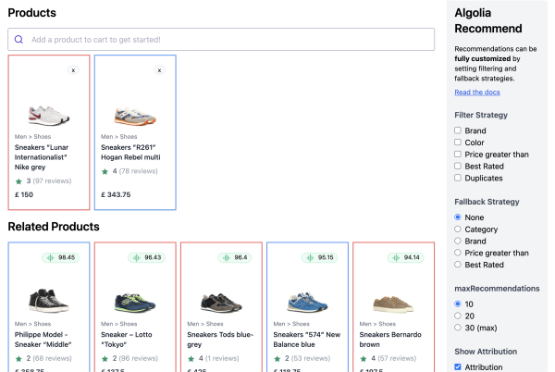Viewport: 555px width, 372px height.
Task: Click the 96.43 score badge
Action: point(146,257)
